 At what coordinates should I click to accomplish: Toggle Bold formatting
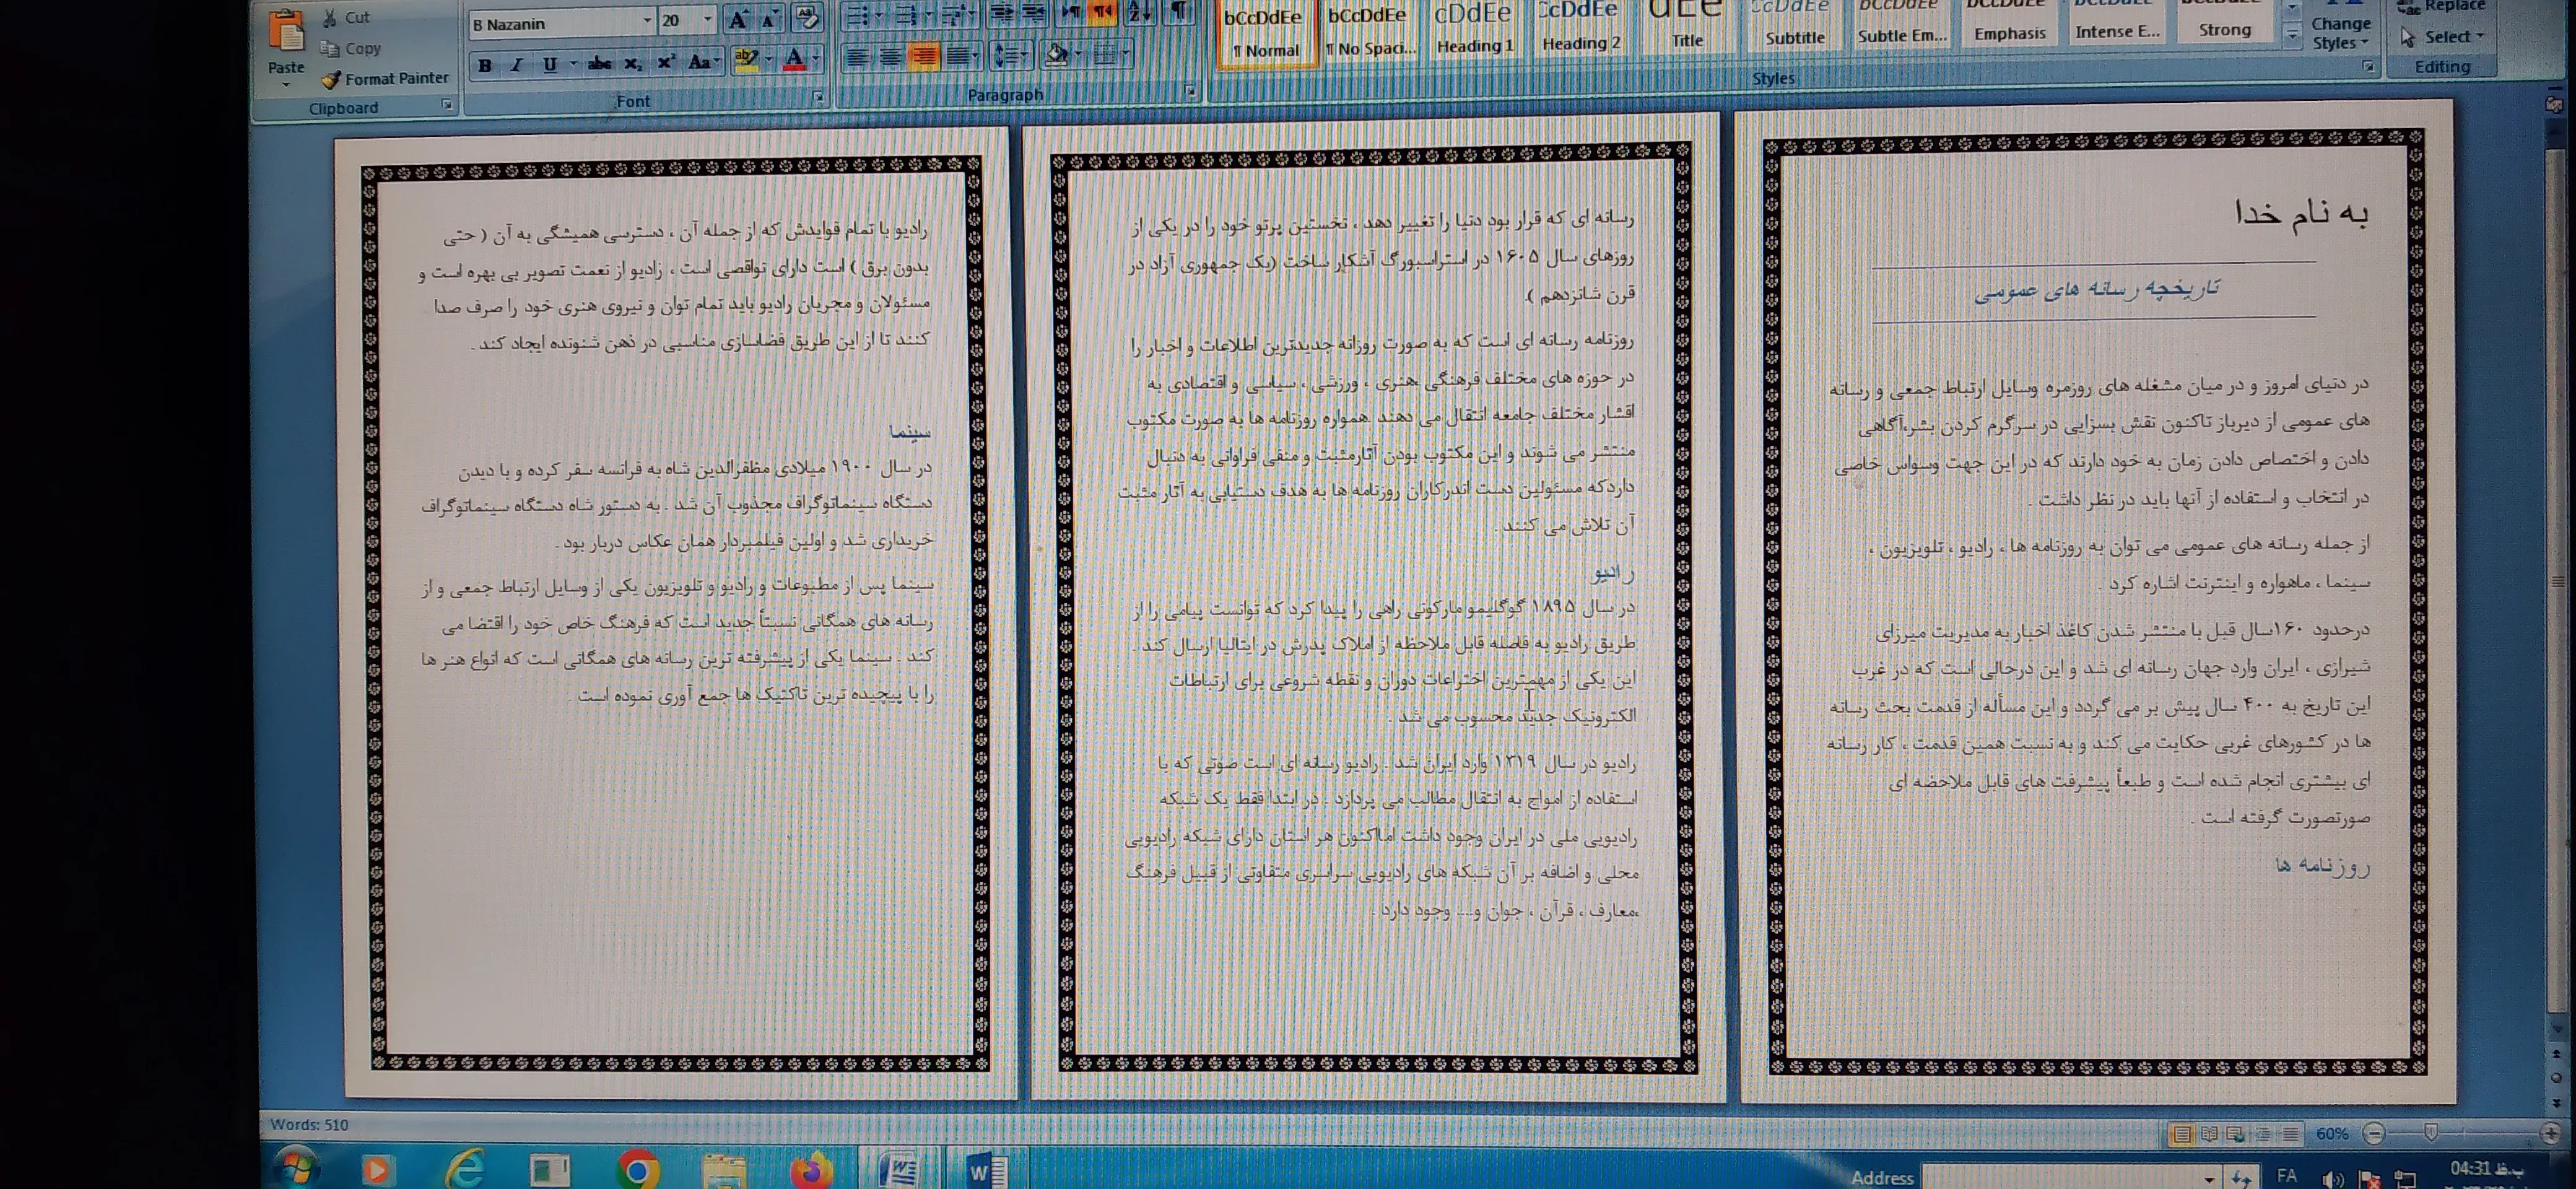[485, 65]
